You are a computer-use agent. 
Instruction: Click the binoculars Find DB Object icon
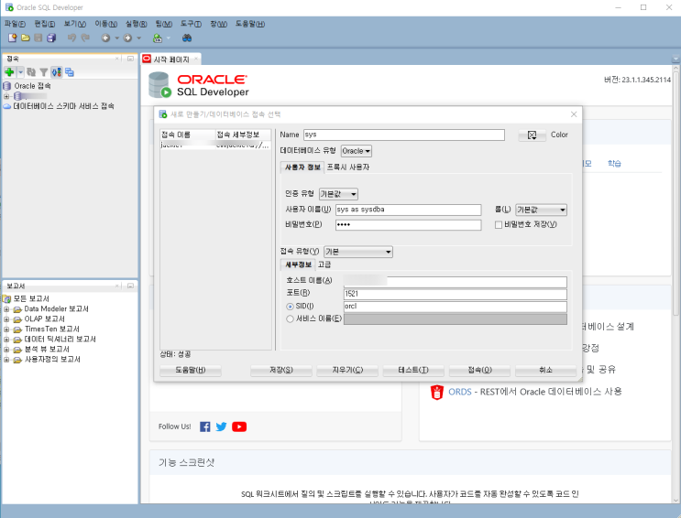point(187,38)
